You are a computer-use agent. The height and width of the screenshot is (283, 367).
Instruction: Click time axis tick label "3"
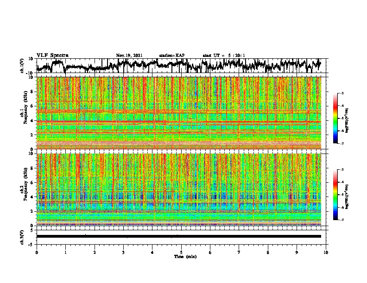(x=123, y=252)
